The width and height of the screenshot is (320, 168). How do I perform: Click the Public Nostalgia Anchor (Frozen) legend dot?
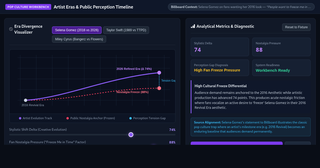pyautogui.click(x=67, y=118)
